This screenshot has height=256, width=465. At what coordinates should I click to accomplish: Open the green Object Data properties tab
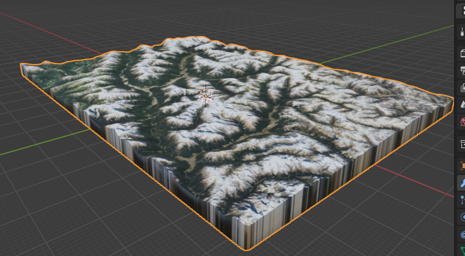[x=461, y=251]
